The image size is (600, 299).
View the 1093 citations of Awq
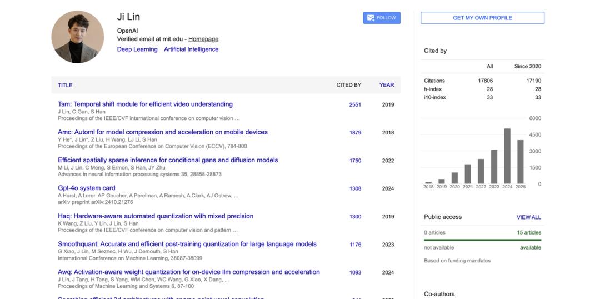(x=355, y=272)
